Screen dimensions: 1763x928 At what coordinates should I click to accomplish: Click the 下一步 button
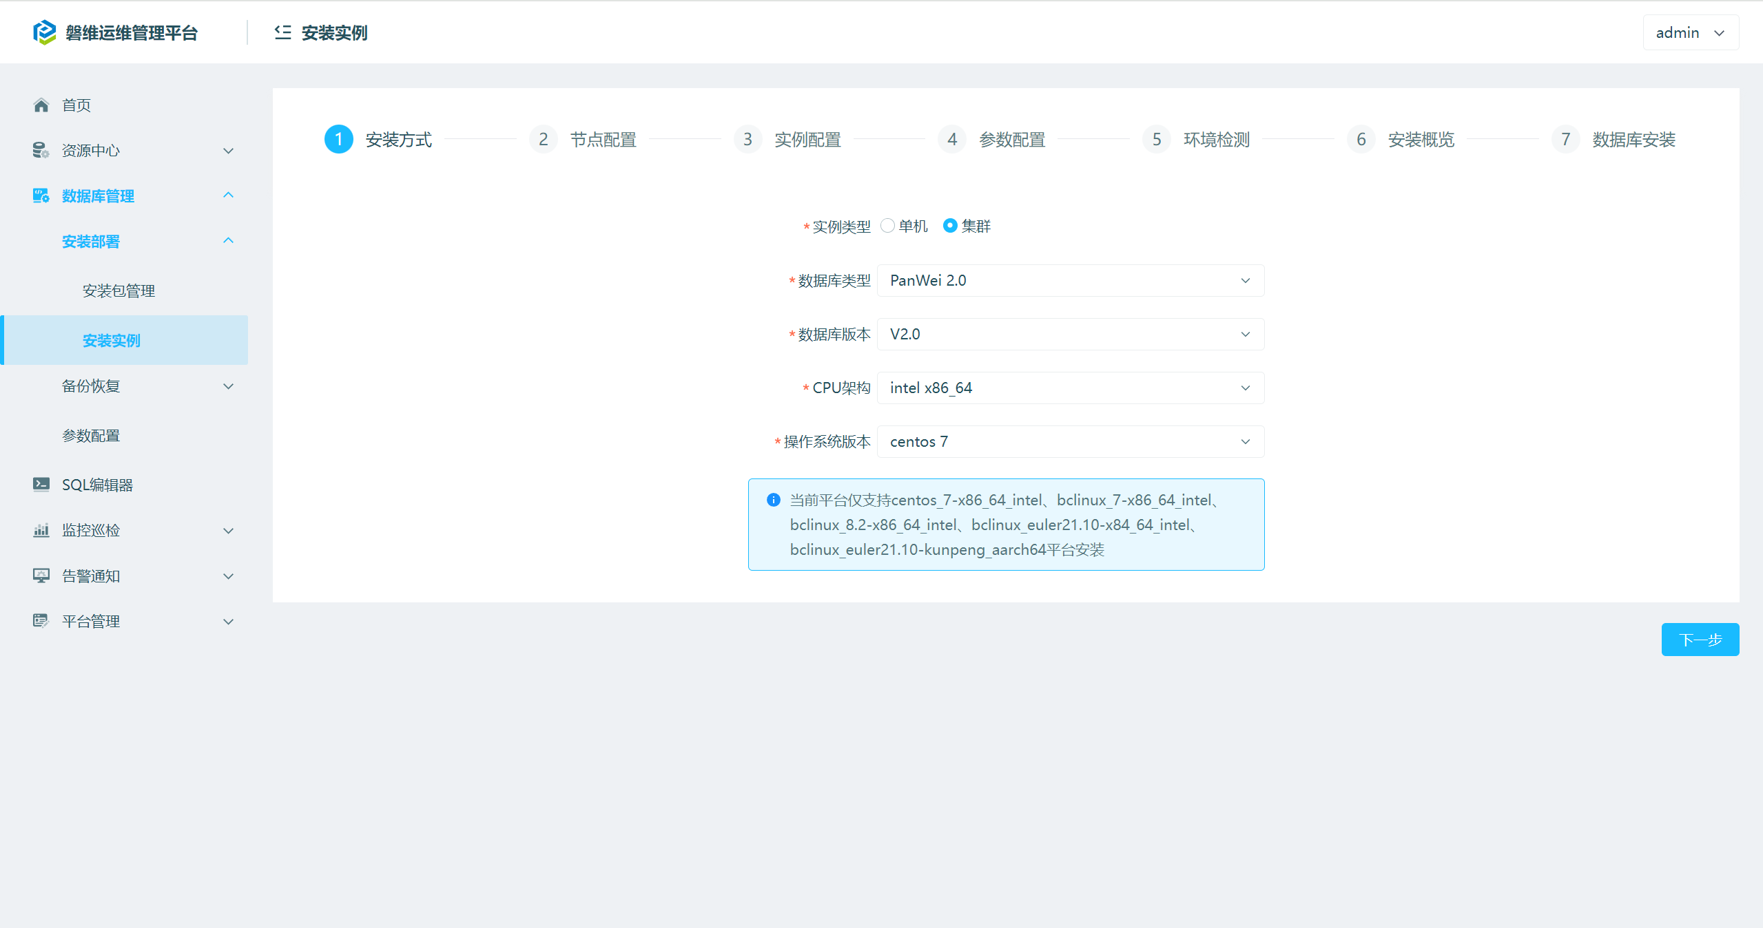(x=1700, y=640)
